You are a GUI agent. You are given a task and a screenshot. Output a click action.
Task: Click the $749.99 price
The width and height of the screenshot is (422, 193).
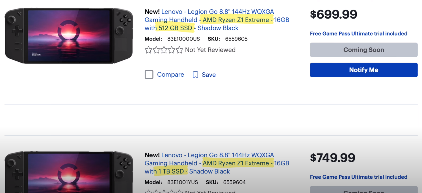tap(332, 158)
